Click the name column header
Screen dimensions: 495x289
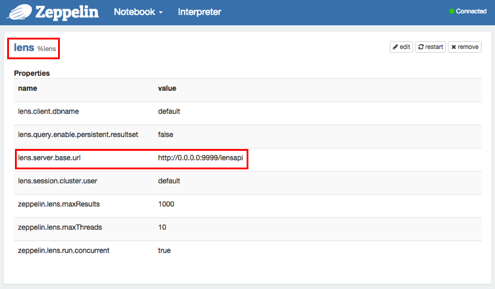pos(28,89)
